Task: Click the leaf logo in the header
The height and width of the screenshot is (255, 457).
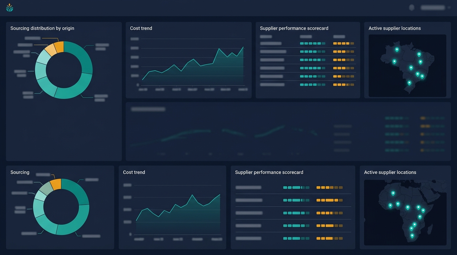Action: click(x=10, y=8)
